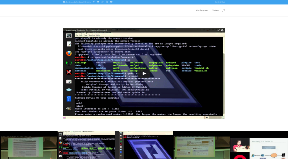288x159 pixels.
Task: Click the video share icon
Action: (219, 30)
